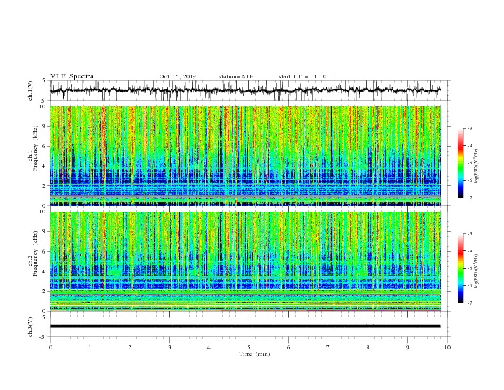This screenshot has height=390, width=504.
Task: Click the ch.1 PSD color bar
Action: [460, 162]
